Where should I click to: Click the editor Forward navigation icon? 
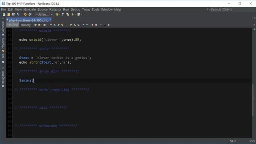click(44, 25)
